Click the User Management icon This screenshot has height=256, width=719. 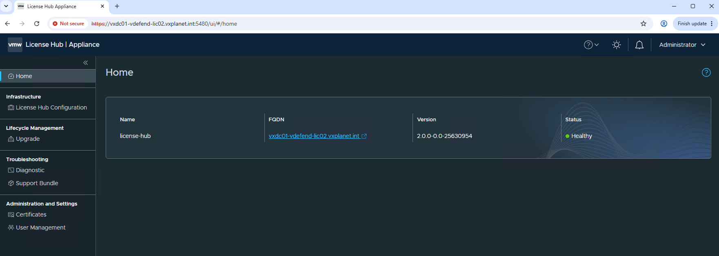click(11, 228)
